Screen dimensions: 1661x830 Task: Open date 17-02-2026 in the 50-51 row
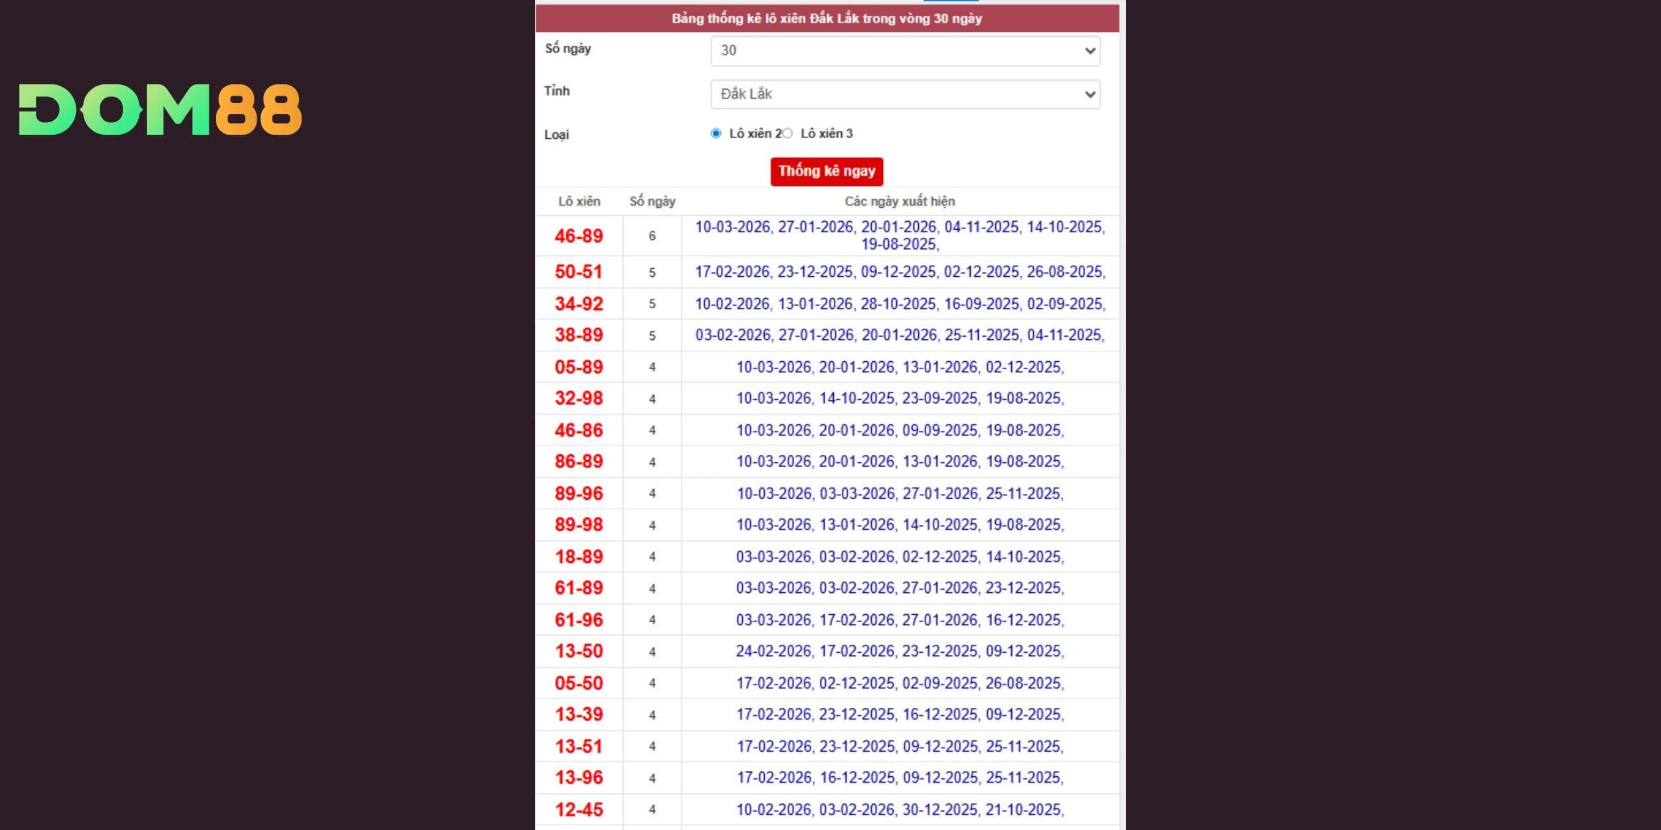(x=732, y=272)
